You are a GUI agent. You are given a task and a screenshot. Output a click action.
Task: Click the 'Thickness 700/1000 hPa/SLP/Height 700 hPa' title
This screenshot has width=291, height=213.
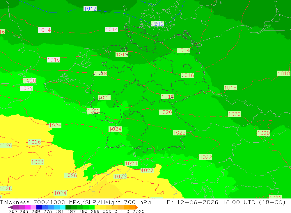75,202
